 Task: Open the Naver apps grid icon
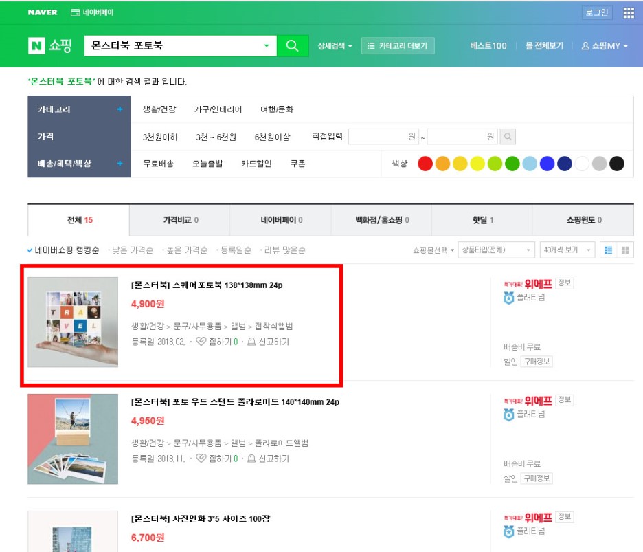pyautogui.click(x=629, y=13)
